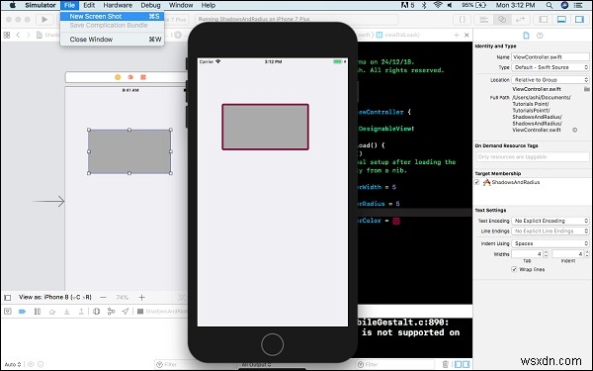The width and height of the screenshot is (593, 371).
Task: Zoom out the storyboard canvas
Action: 103,298
